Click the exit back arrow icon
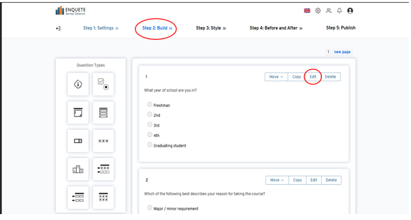This screenshot has height=220, width=411. [58, 28]
